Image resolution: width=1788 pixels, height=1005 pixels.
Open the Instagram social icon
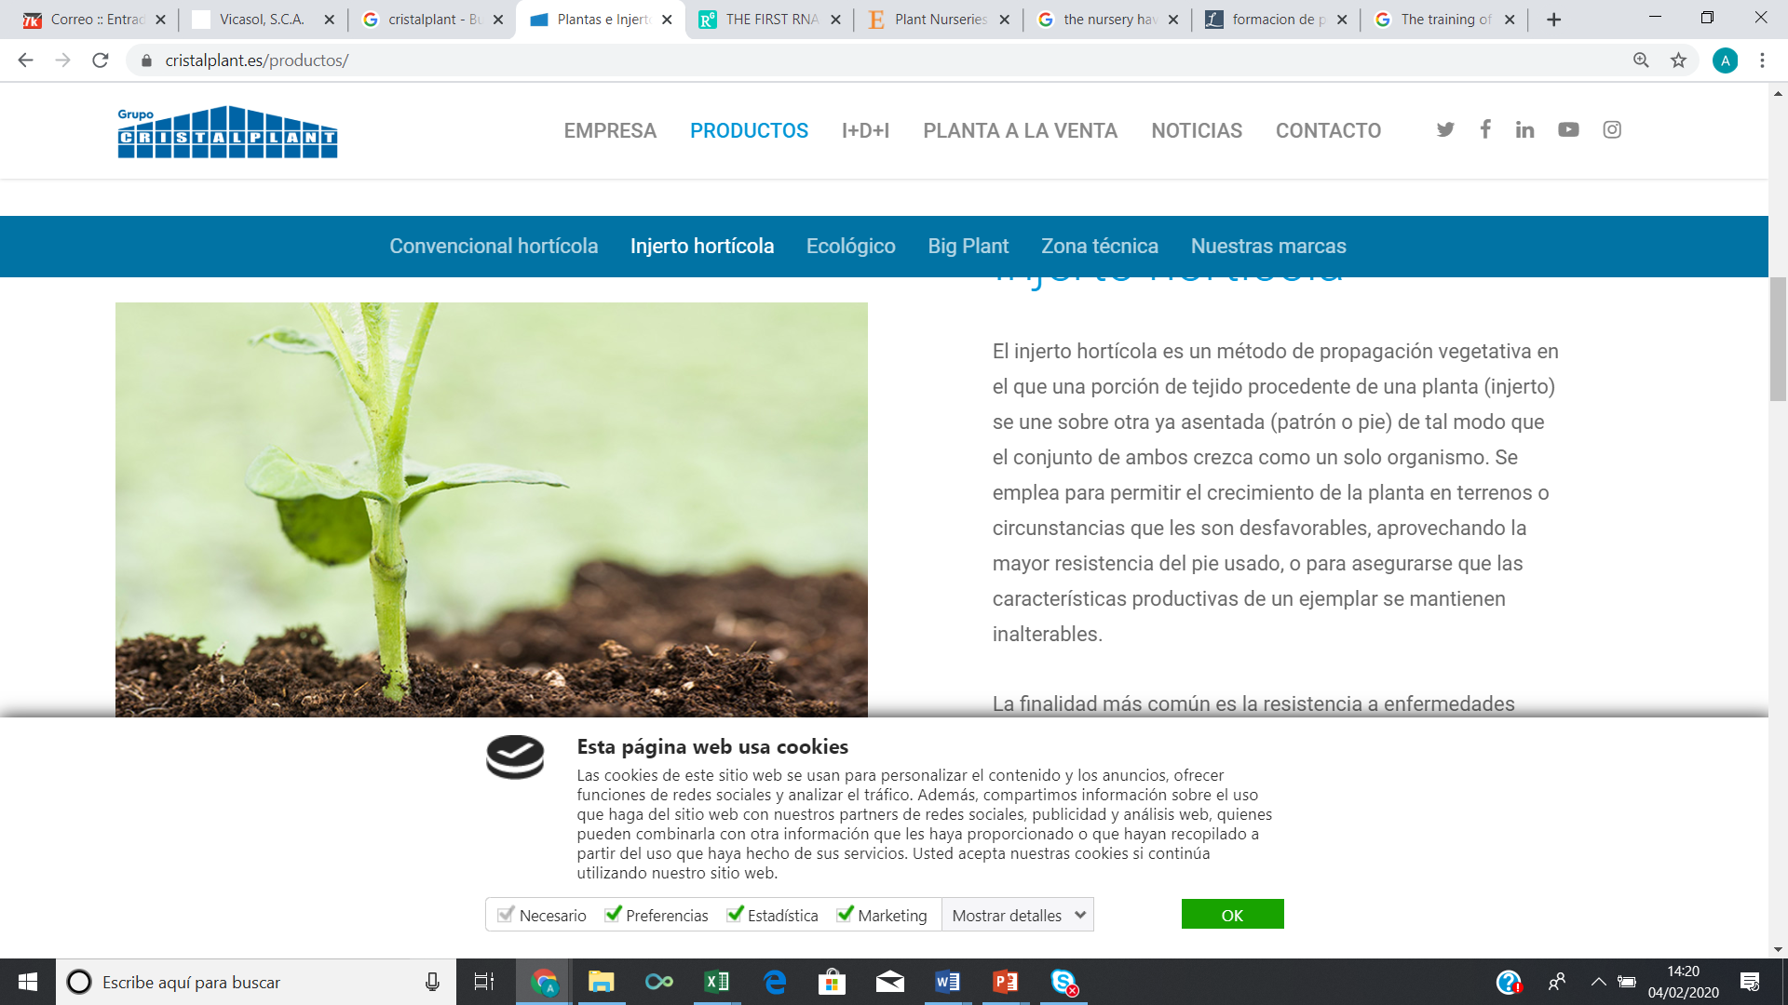[1612, 130]
